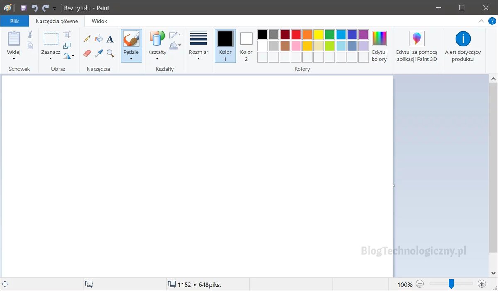Screen dimensions: 498x291
Task: Pick the green color swatch
Action: click(330, 34)
